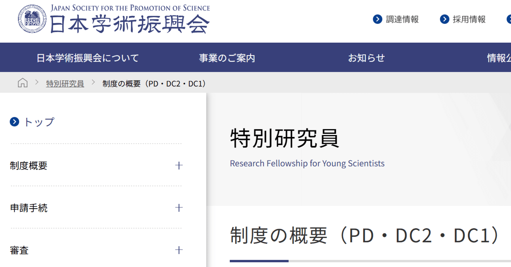Image resolution: width=511 pixels, height=267 pixels.
Task: Click Research Fellowship for Young Scientists subtitle
Action: (x=307, y=163)
